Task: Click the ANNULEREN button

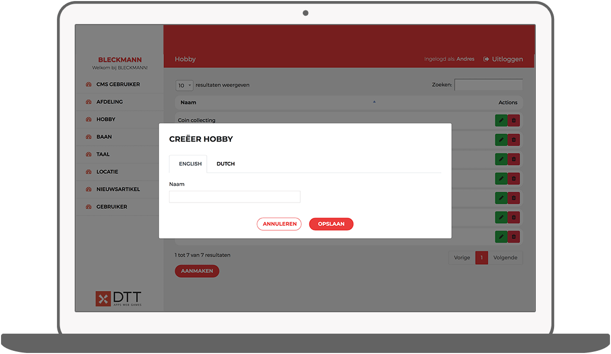Action: (x=279, y=224)
